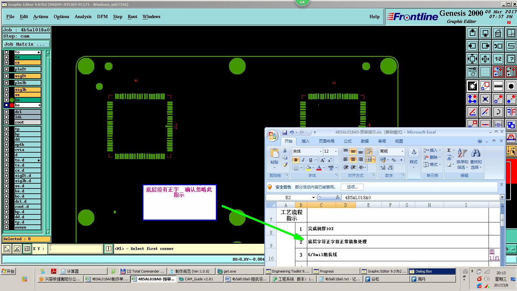Toggle the checkbox for layer rout

(x=6, y=122)
